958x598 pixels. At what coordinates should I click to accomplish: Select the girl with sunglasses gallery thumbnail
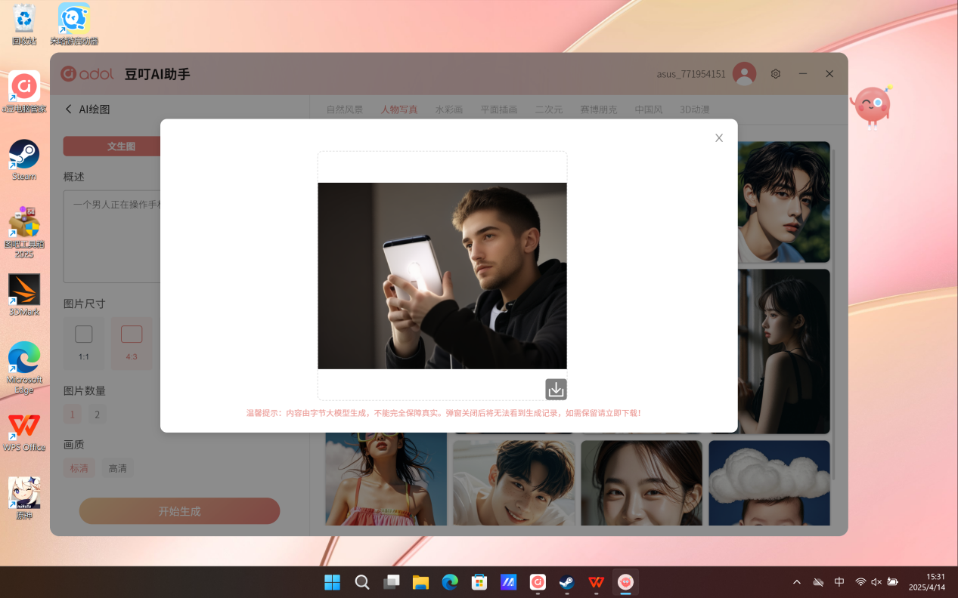(386, 479)
